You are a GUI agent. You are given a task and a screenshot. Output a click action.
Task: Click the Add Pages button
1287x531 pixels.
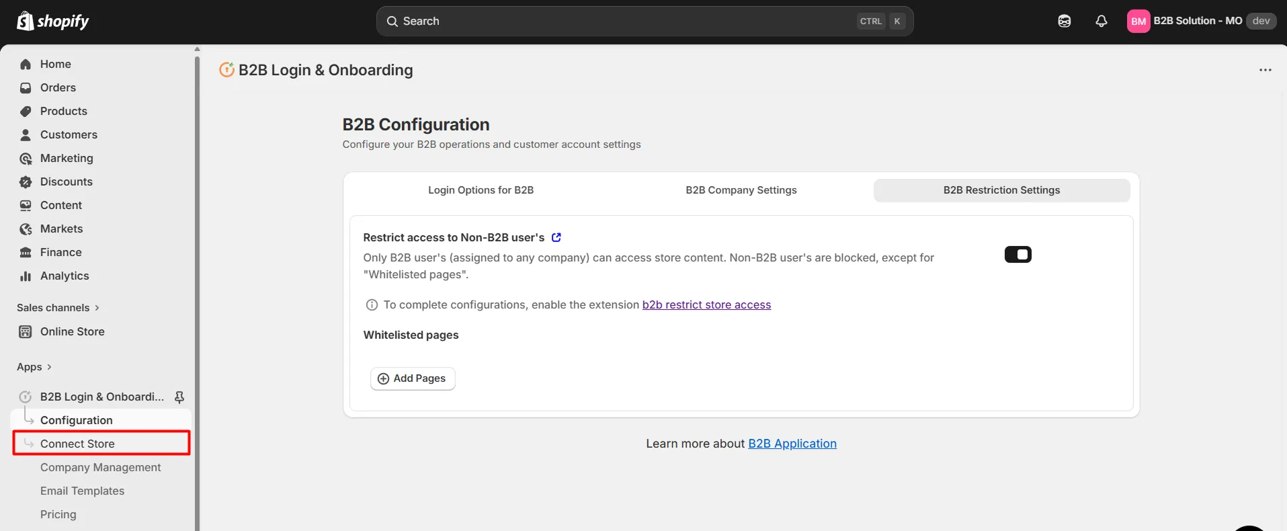[413, 378]
